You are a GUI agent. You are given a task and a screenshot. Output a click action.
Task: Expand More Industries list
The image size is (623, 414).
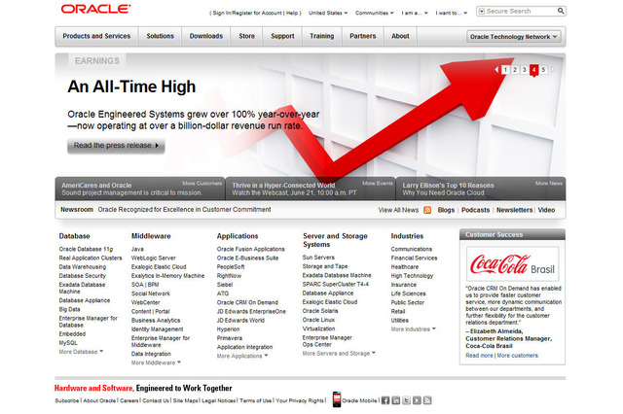click(x=413, y=329)
